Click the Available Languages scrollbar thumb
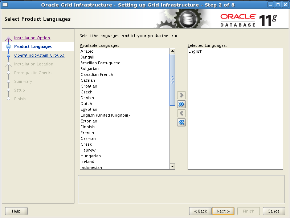The image size is (290, 218). coord(172,80)
